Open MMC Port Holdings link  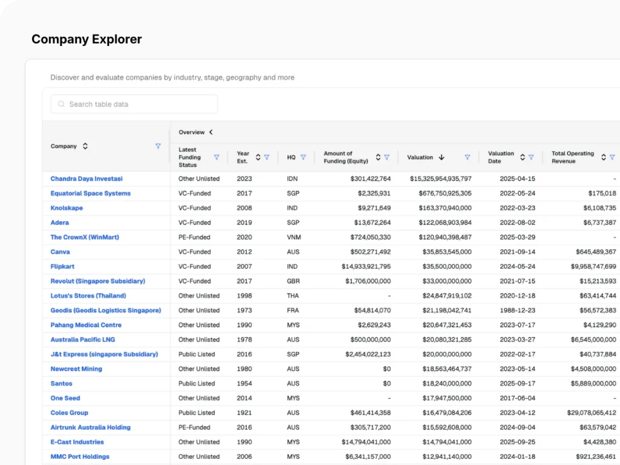[x=80, y=457]
